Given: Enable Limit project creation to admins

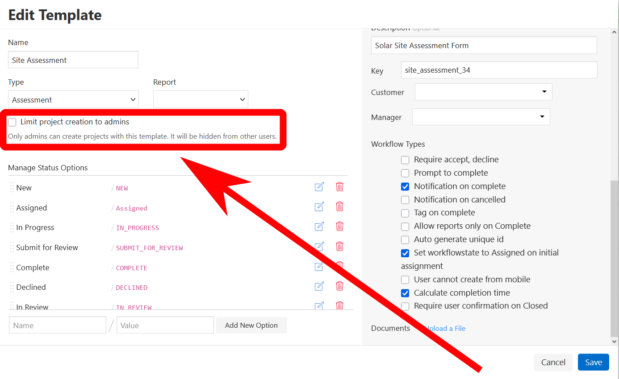Looking at the screenshot, I should 12,122.
